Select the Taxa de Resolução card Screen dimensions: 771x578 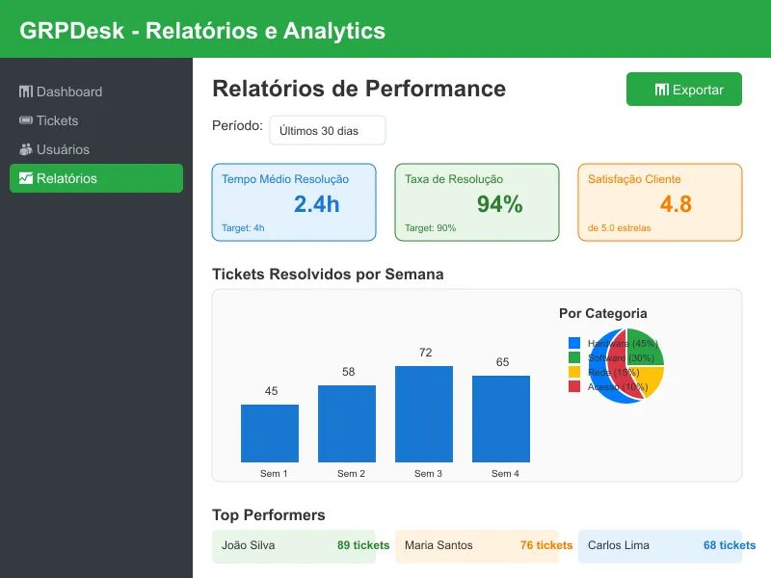click(x=477, y=202)
